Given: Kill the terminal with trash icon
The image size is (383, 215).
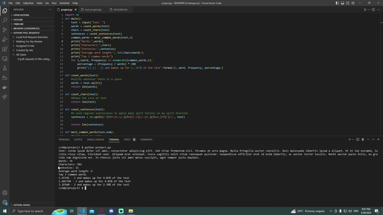Looking at the screenshot, I should [363, 139].
